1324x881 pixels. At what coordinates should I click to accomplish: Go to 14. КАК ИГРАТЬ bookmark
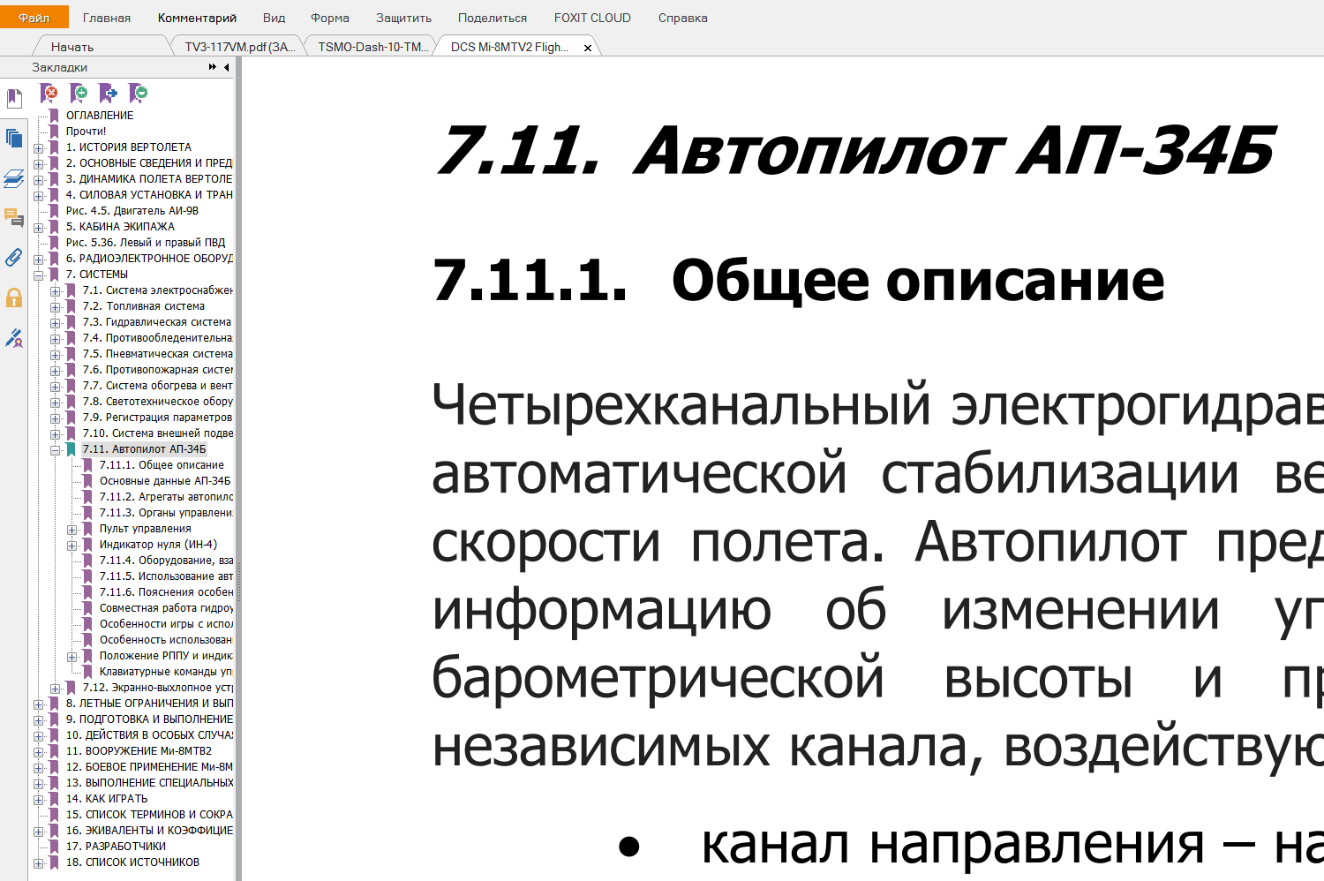tap(107, 799)
